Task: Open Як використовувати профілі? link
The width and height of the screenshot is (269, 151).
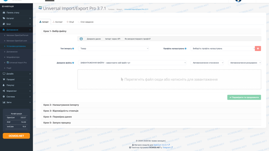Action: [138, 39]
